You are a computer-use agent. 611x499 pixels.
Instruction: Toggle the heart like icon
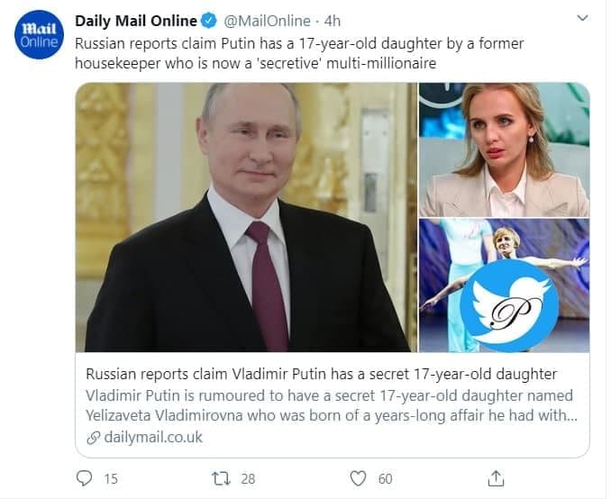click(x=358, y=478)
